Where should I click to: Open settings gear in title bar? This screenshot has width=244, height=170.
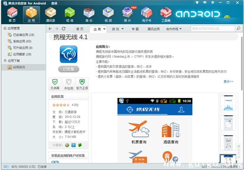click(212, 3)
